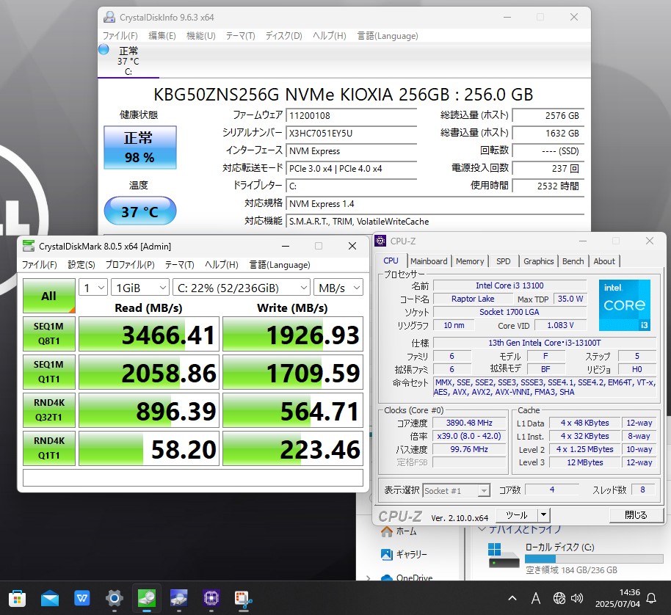Image resolution: width=671 pixels, height=615 pixels.
Task: Open the 言語(Language) menu in CrystalDiskInfo
Action: pyautogui.click(x=388, y=35)
